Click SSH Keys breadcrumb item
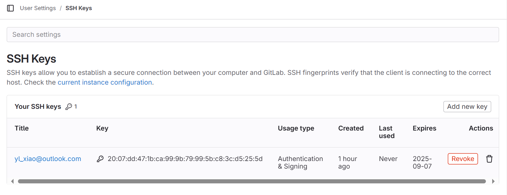 (78, 8)
